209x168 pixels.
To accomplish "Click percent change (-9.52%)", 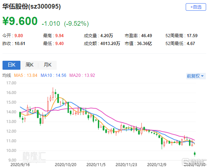I will 76,24.
